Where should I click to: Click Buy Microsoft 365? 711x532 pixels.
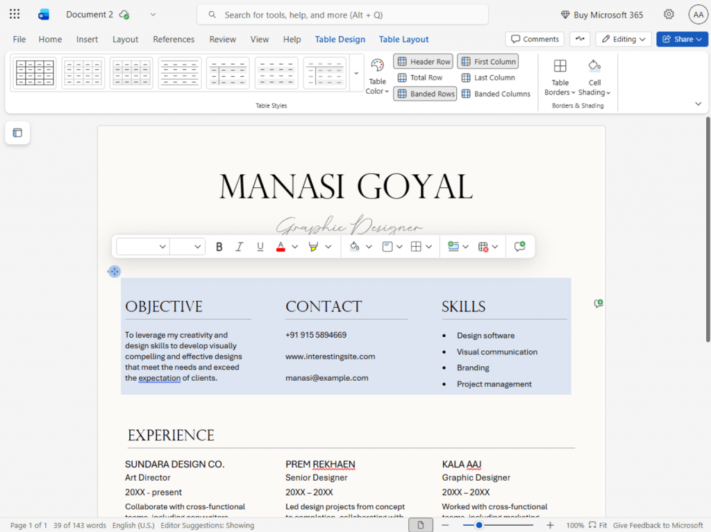pyautogui.click(x=601, y=15)
